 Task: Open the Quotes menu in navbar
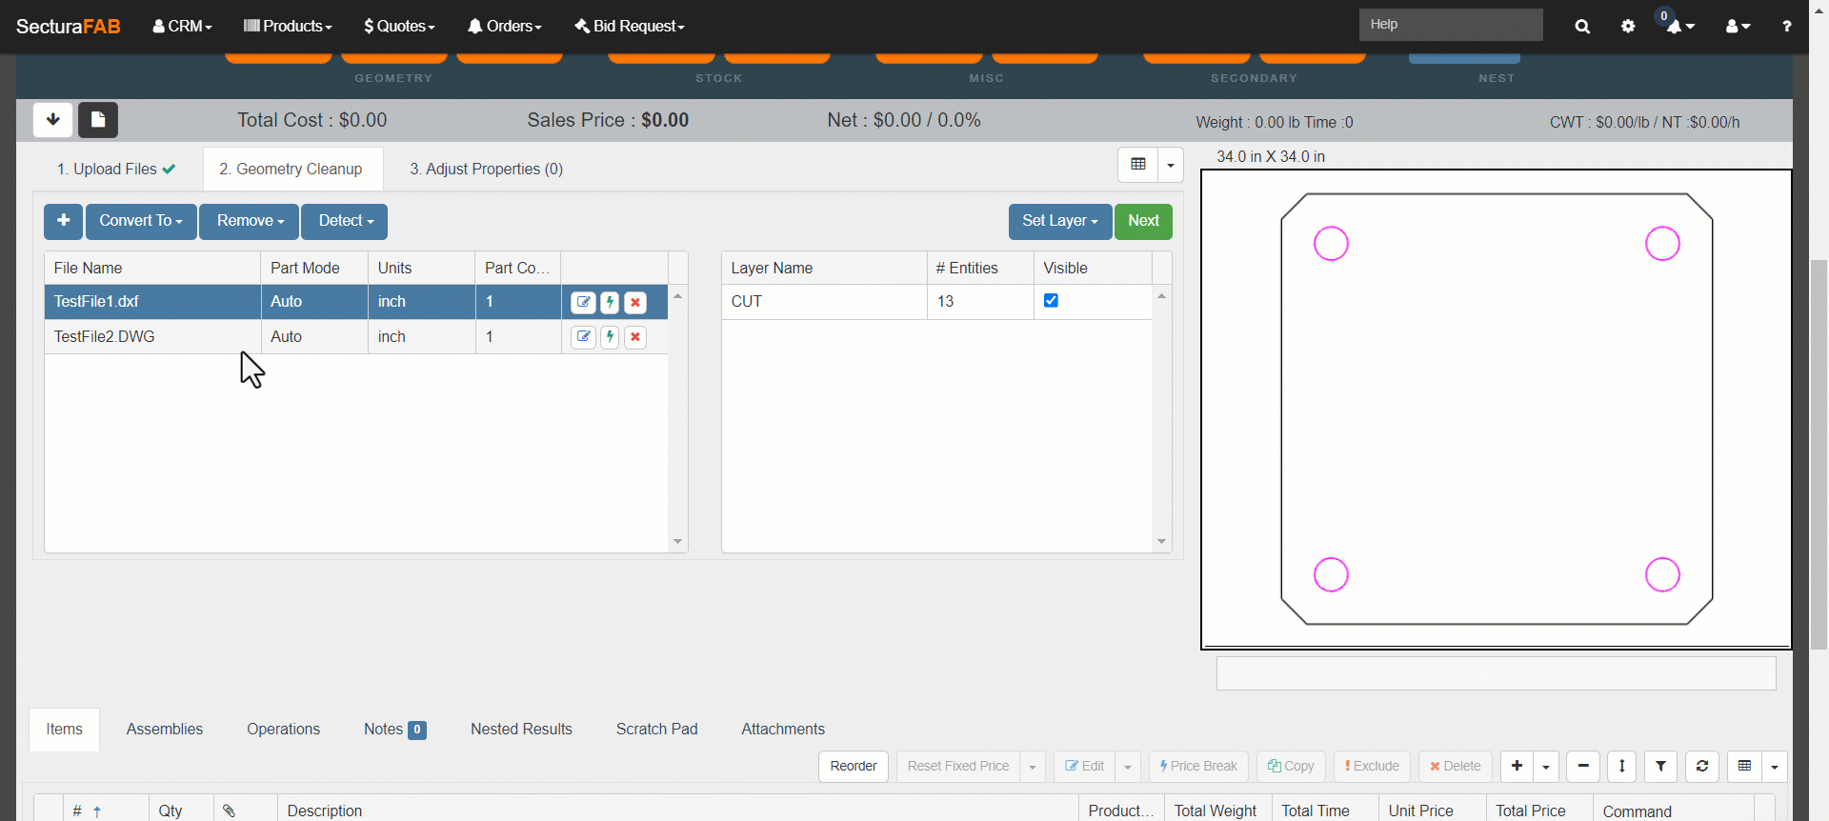(399, 27)
